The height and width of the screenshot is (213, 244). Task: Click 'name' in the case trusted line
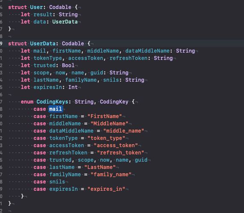(x=122, y=160)
